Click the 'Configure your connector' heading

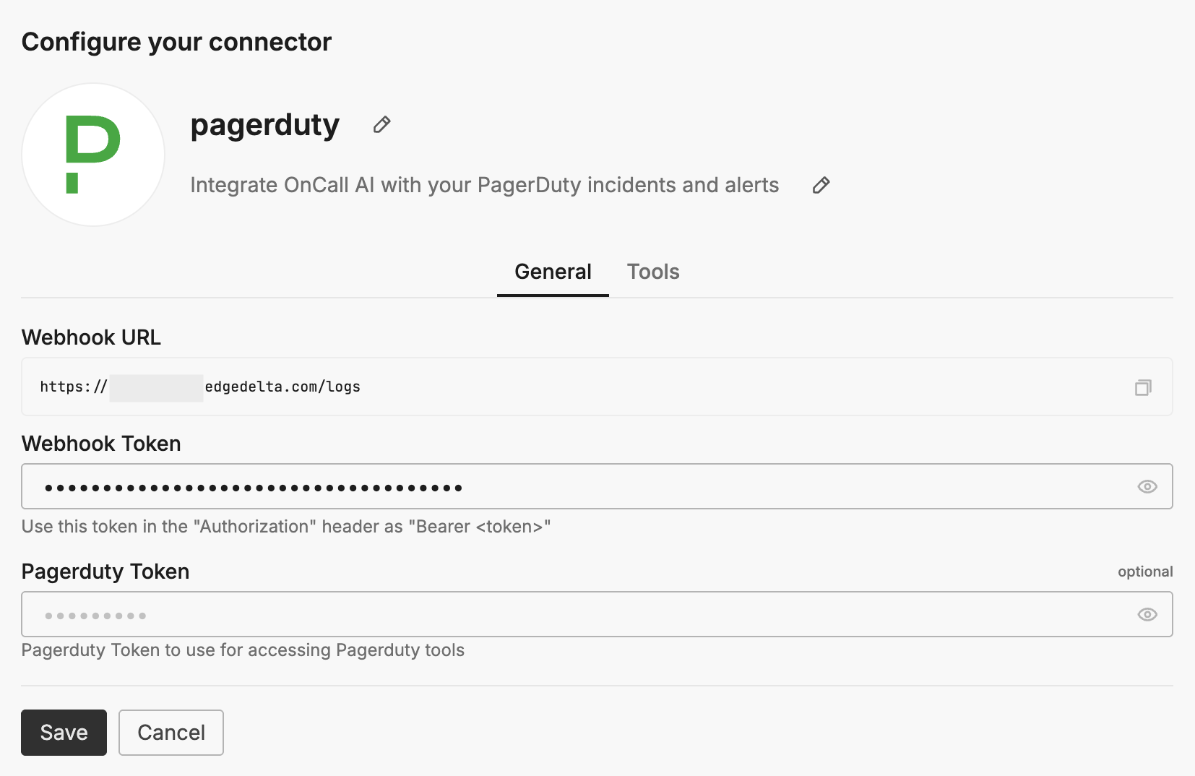point(176,42)
